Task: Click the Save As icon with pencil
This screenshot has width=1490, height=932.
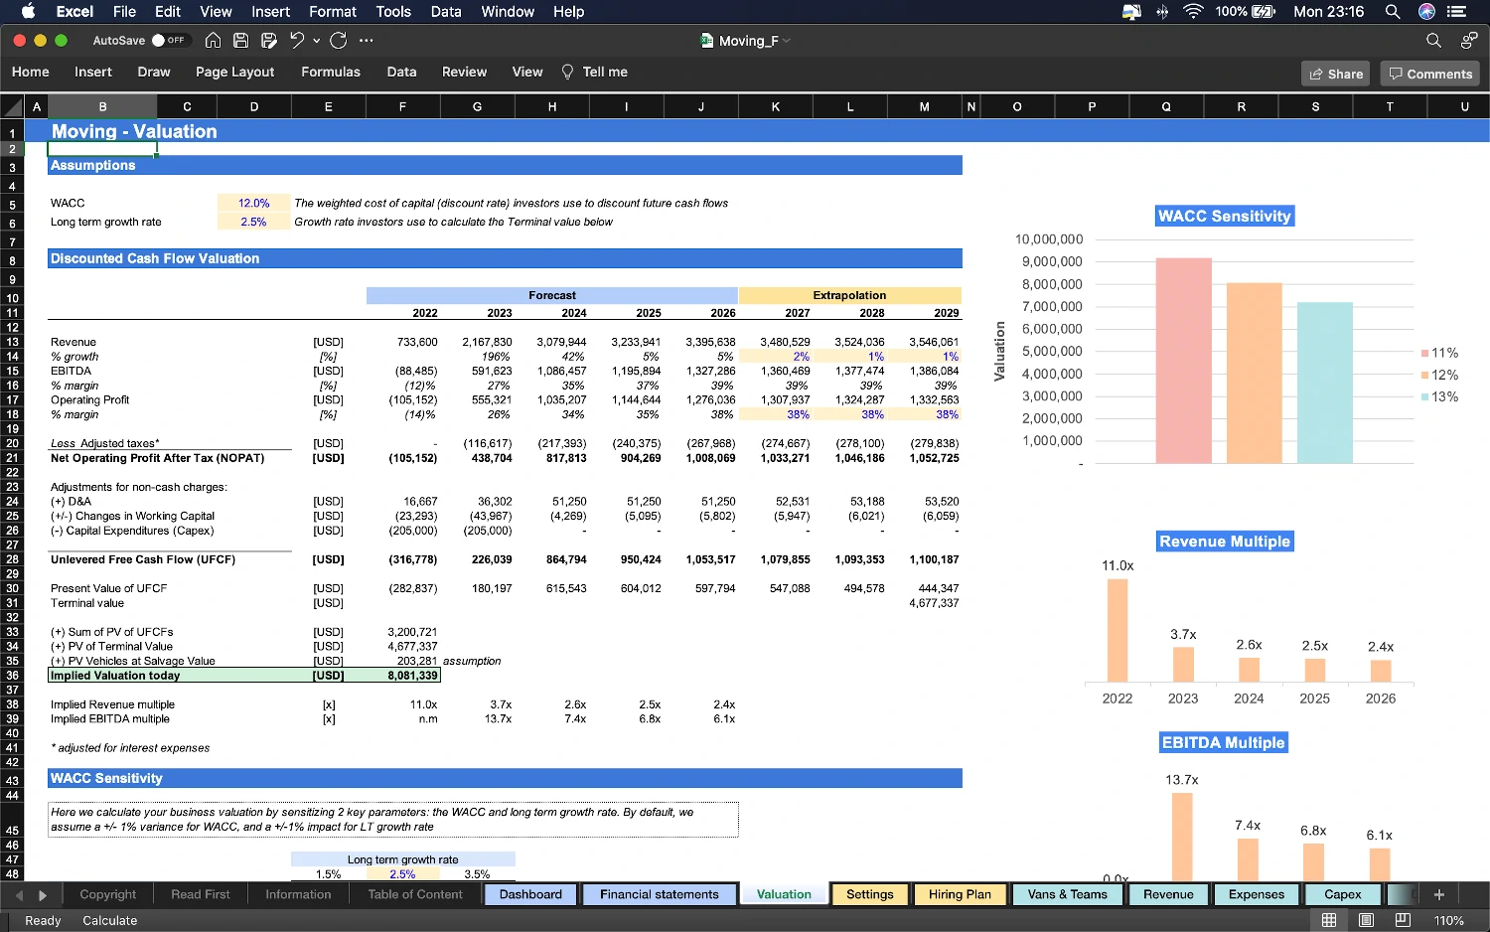Action: (268, 41)
